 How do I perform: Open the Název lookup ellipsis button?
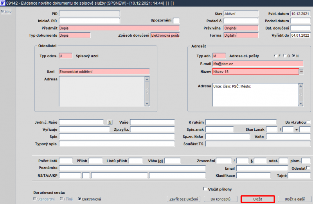coord(301,71)
